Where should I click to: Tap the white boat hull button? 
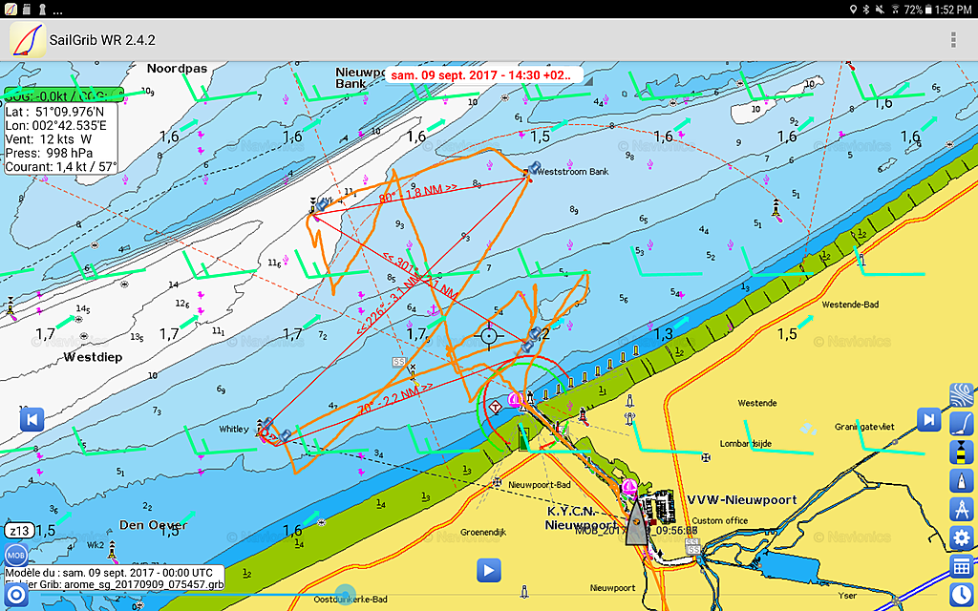[961, 481]
